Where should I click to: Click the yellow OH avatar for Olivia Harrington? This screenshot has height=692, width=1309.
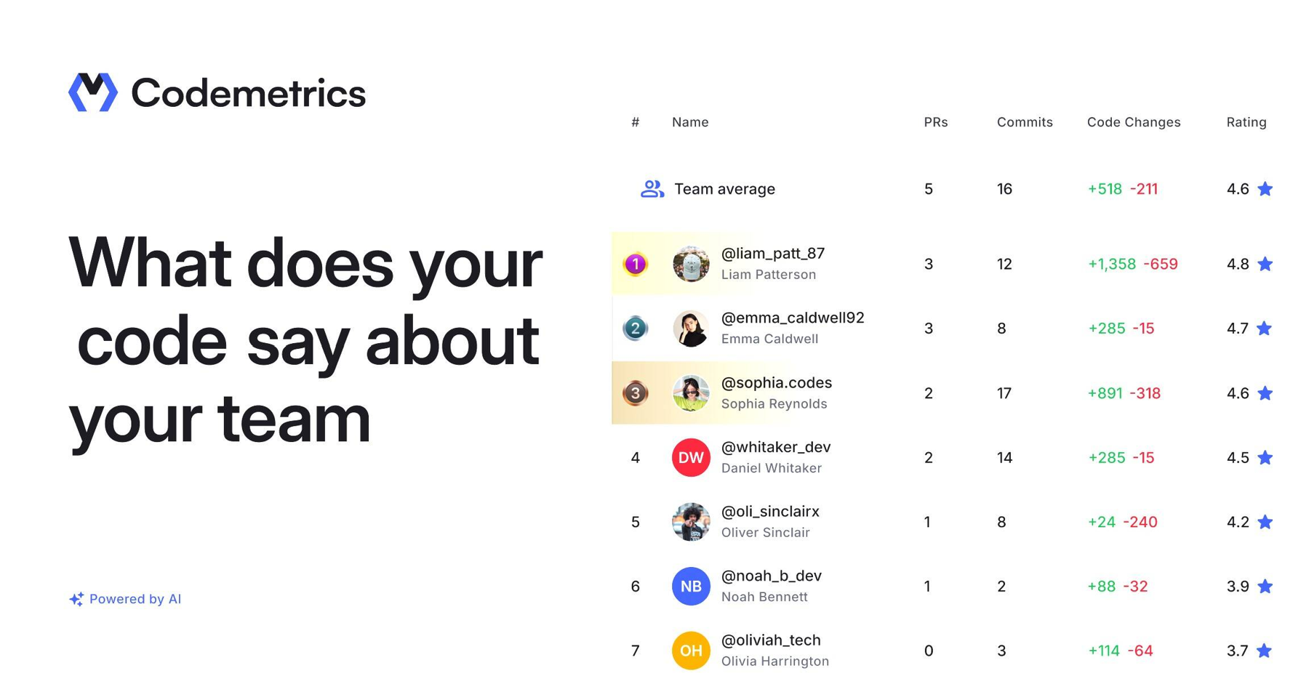691,651
